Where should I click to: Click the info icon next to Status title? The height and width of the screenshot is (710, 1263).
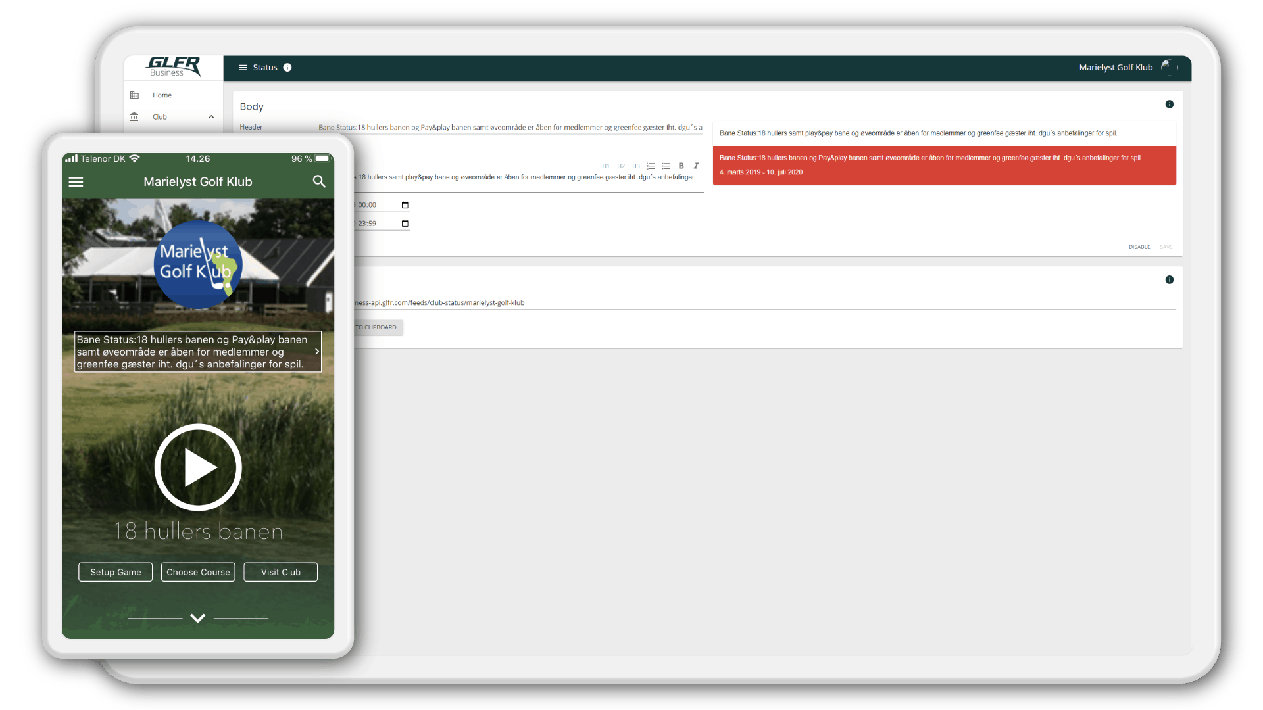click(x=287, y=68)
